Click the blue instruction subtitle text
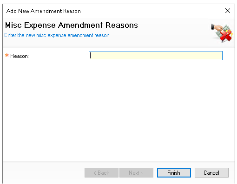 click(x=57, y=35)
